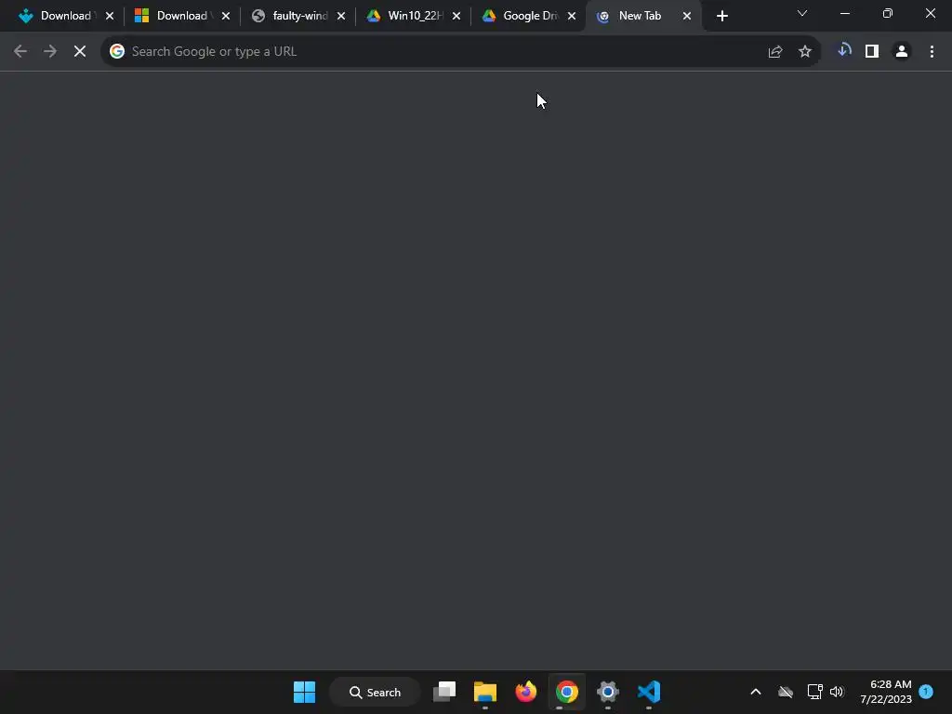
Task: Expand the tab search dropdown arrow
Action: 802,13
